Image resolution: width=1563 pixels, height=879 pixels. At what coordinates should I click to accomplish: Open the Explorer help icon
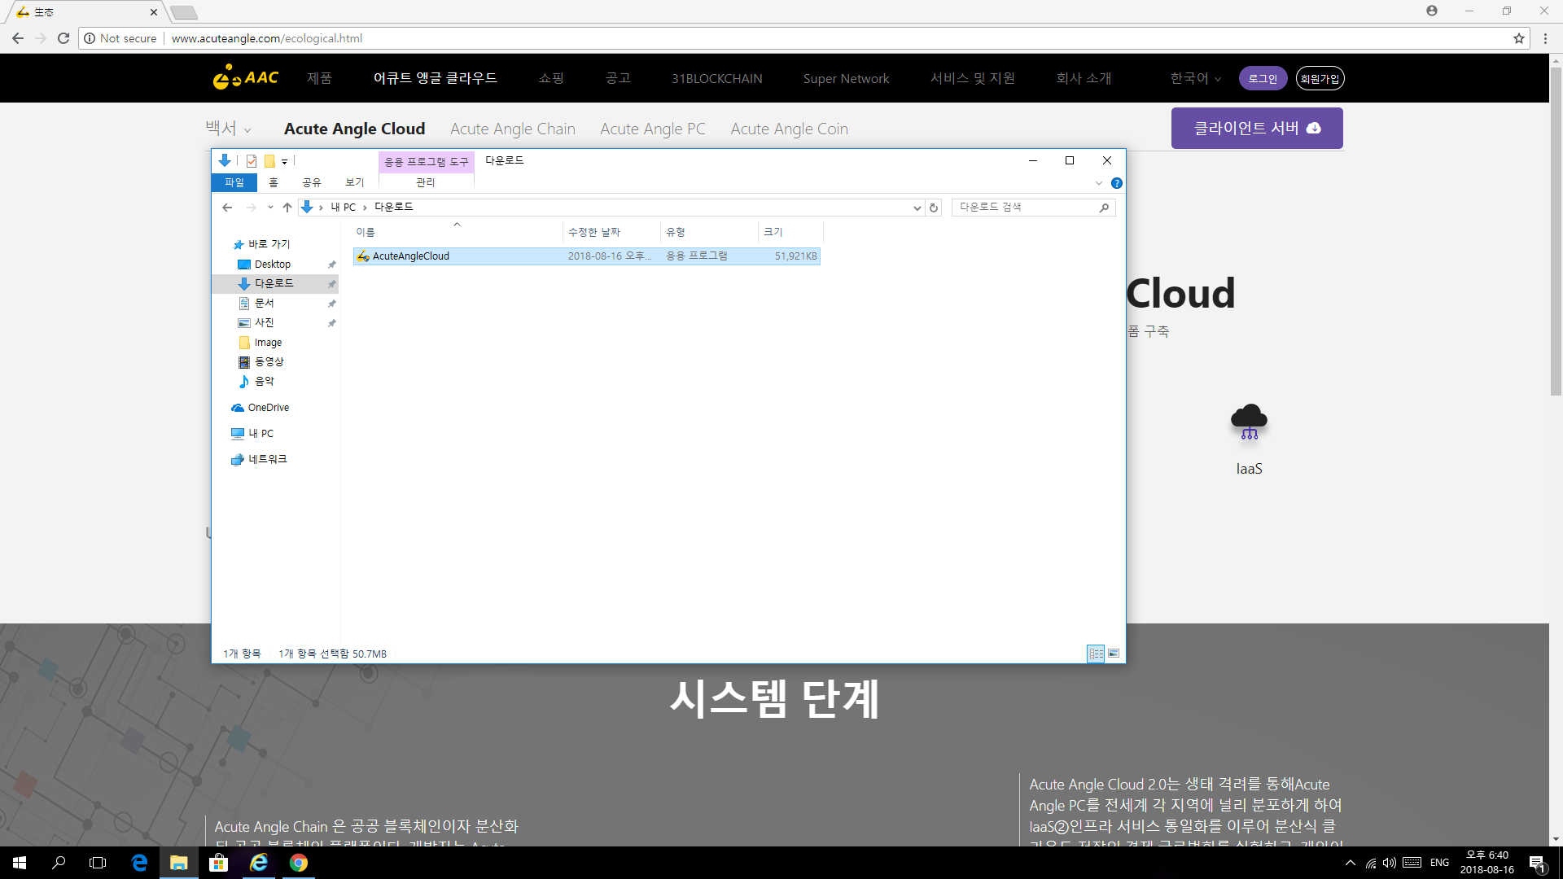[x=1116, y=183]
